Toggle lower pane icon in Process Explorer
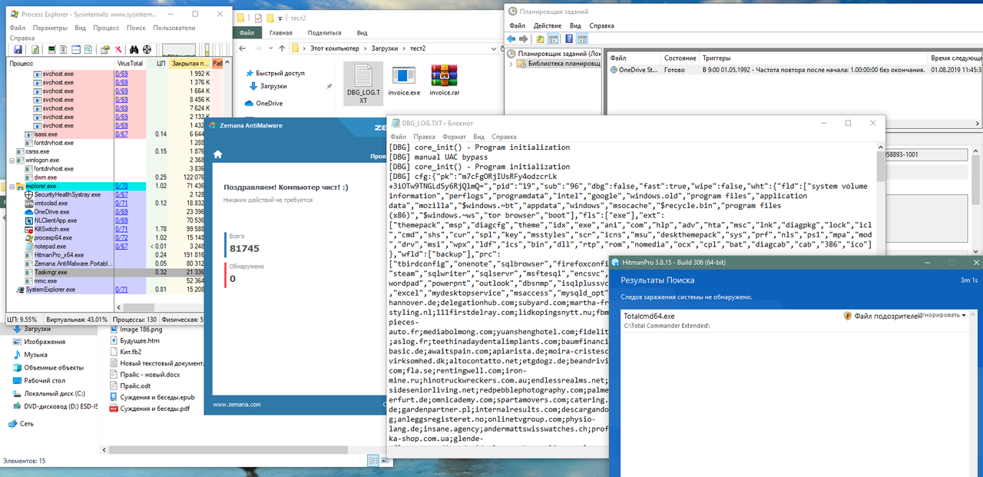 pyautogui.click(x=75, y=49)
